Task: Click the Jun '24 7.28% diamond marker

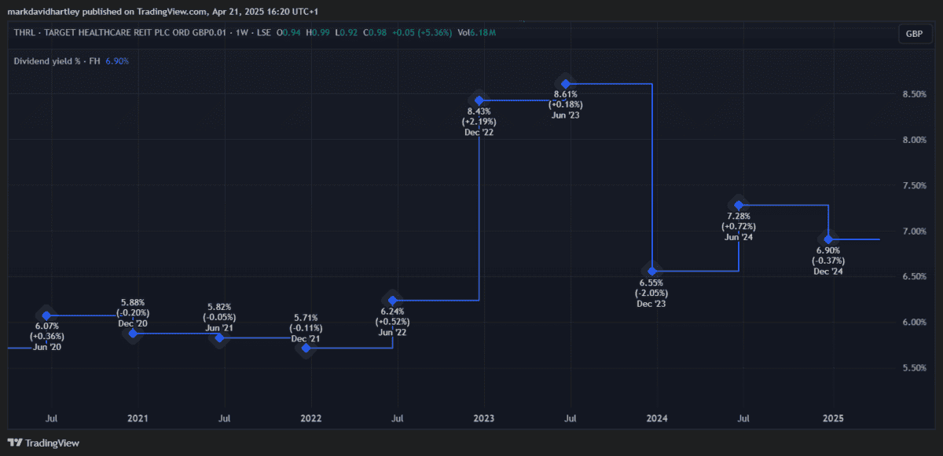Action: click(x=738, y=205)
